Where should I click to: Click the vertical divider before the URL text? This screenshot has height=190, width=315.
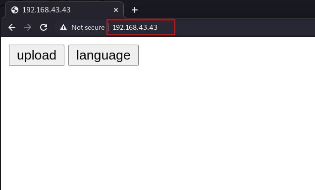[108, 27]
